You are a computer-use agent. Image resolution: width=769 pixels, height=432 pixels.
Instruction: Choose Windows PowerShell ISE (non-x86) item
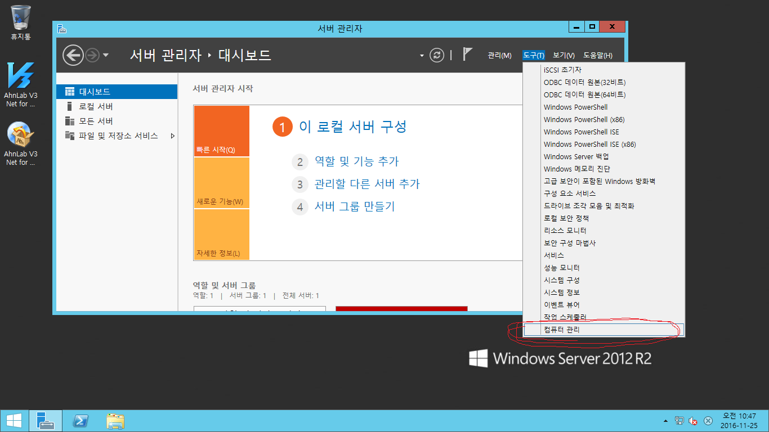604,132
